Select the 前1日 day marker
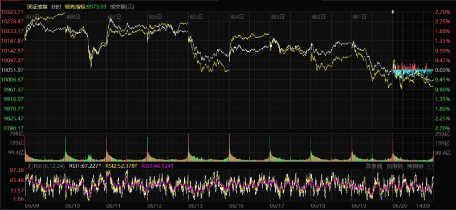456x210 pixels. tap(360, 17)
